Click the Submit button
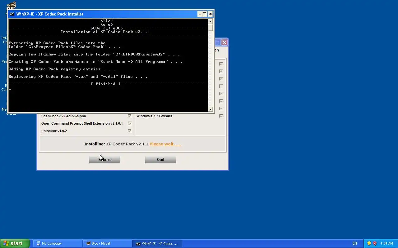Screen dimensions: 398x248 [x=105, y=160]
